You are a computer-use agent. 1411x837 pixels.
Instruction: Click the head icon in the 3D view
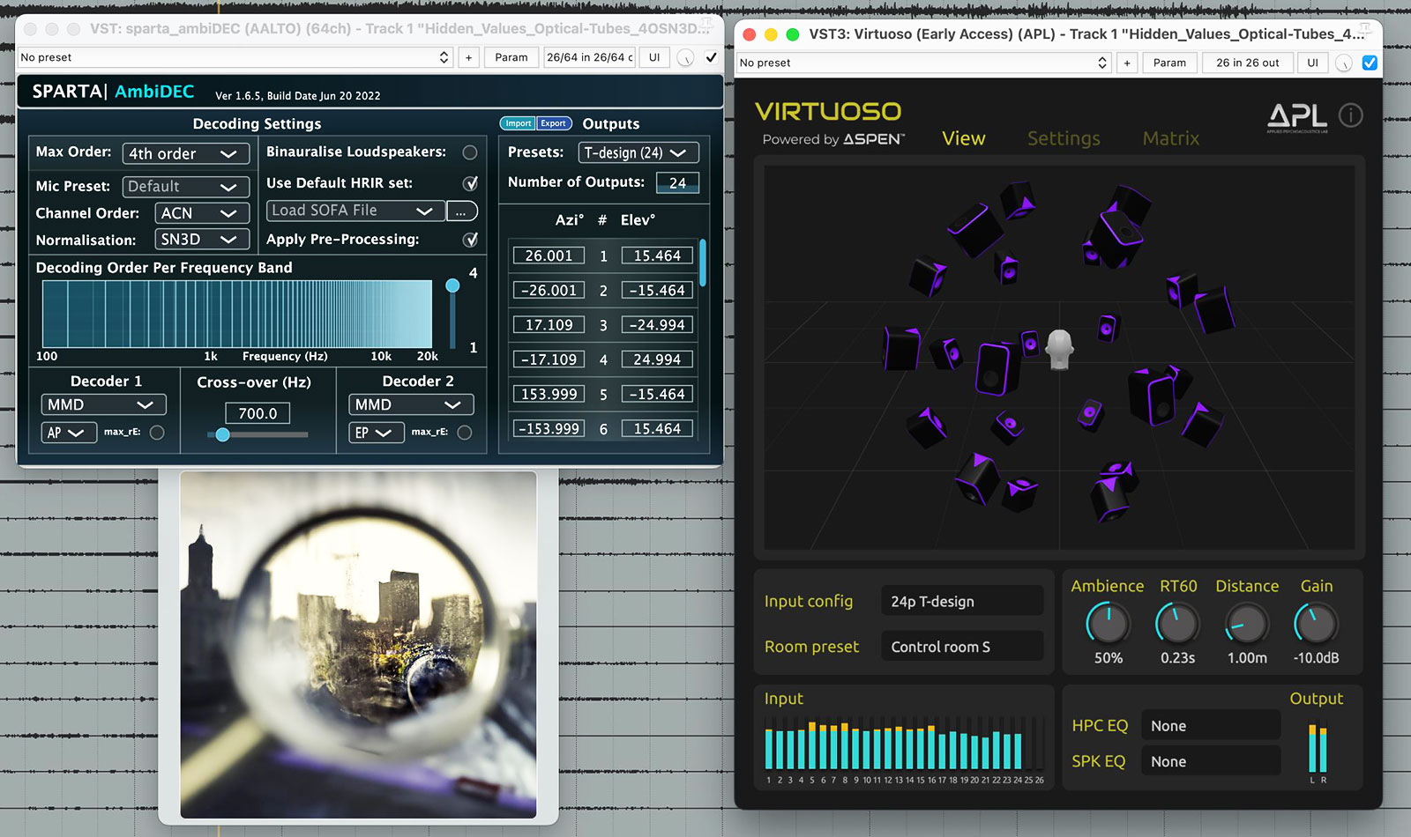1059,350
